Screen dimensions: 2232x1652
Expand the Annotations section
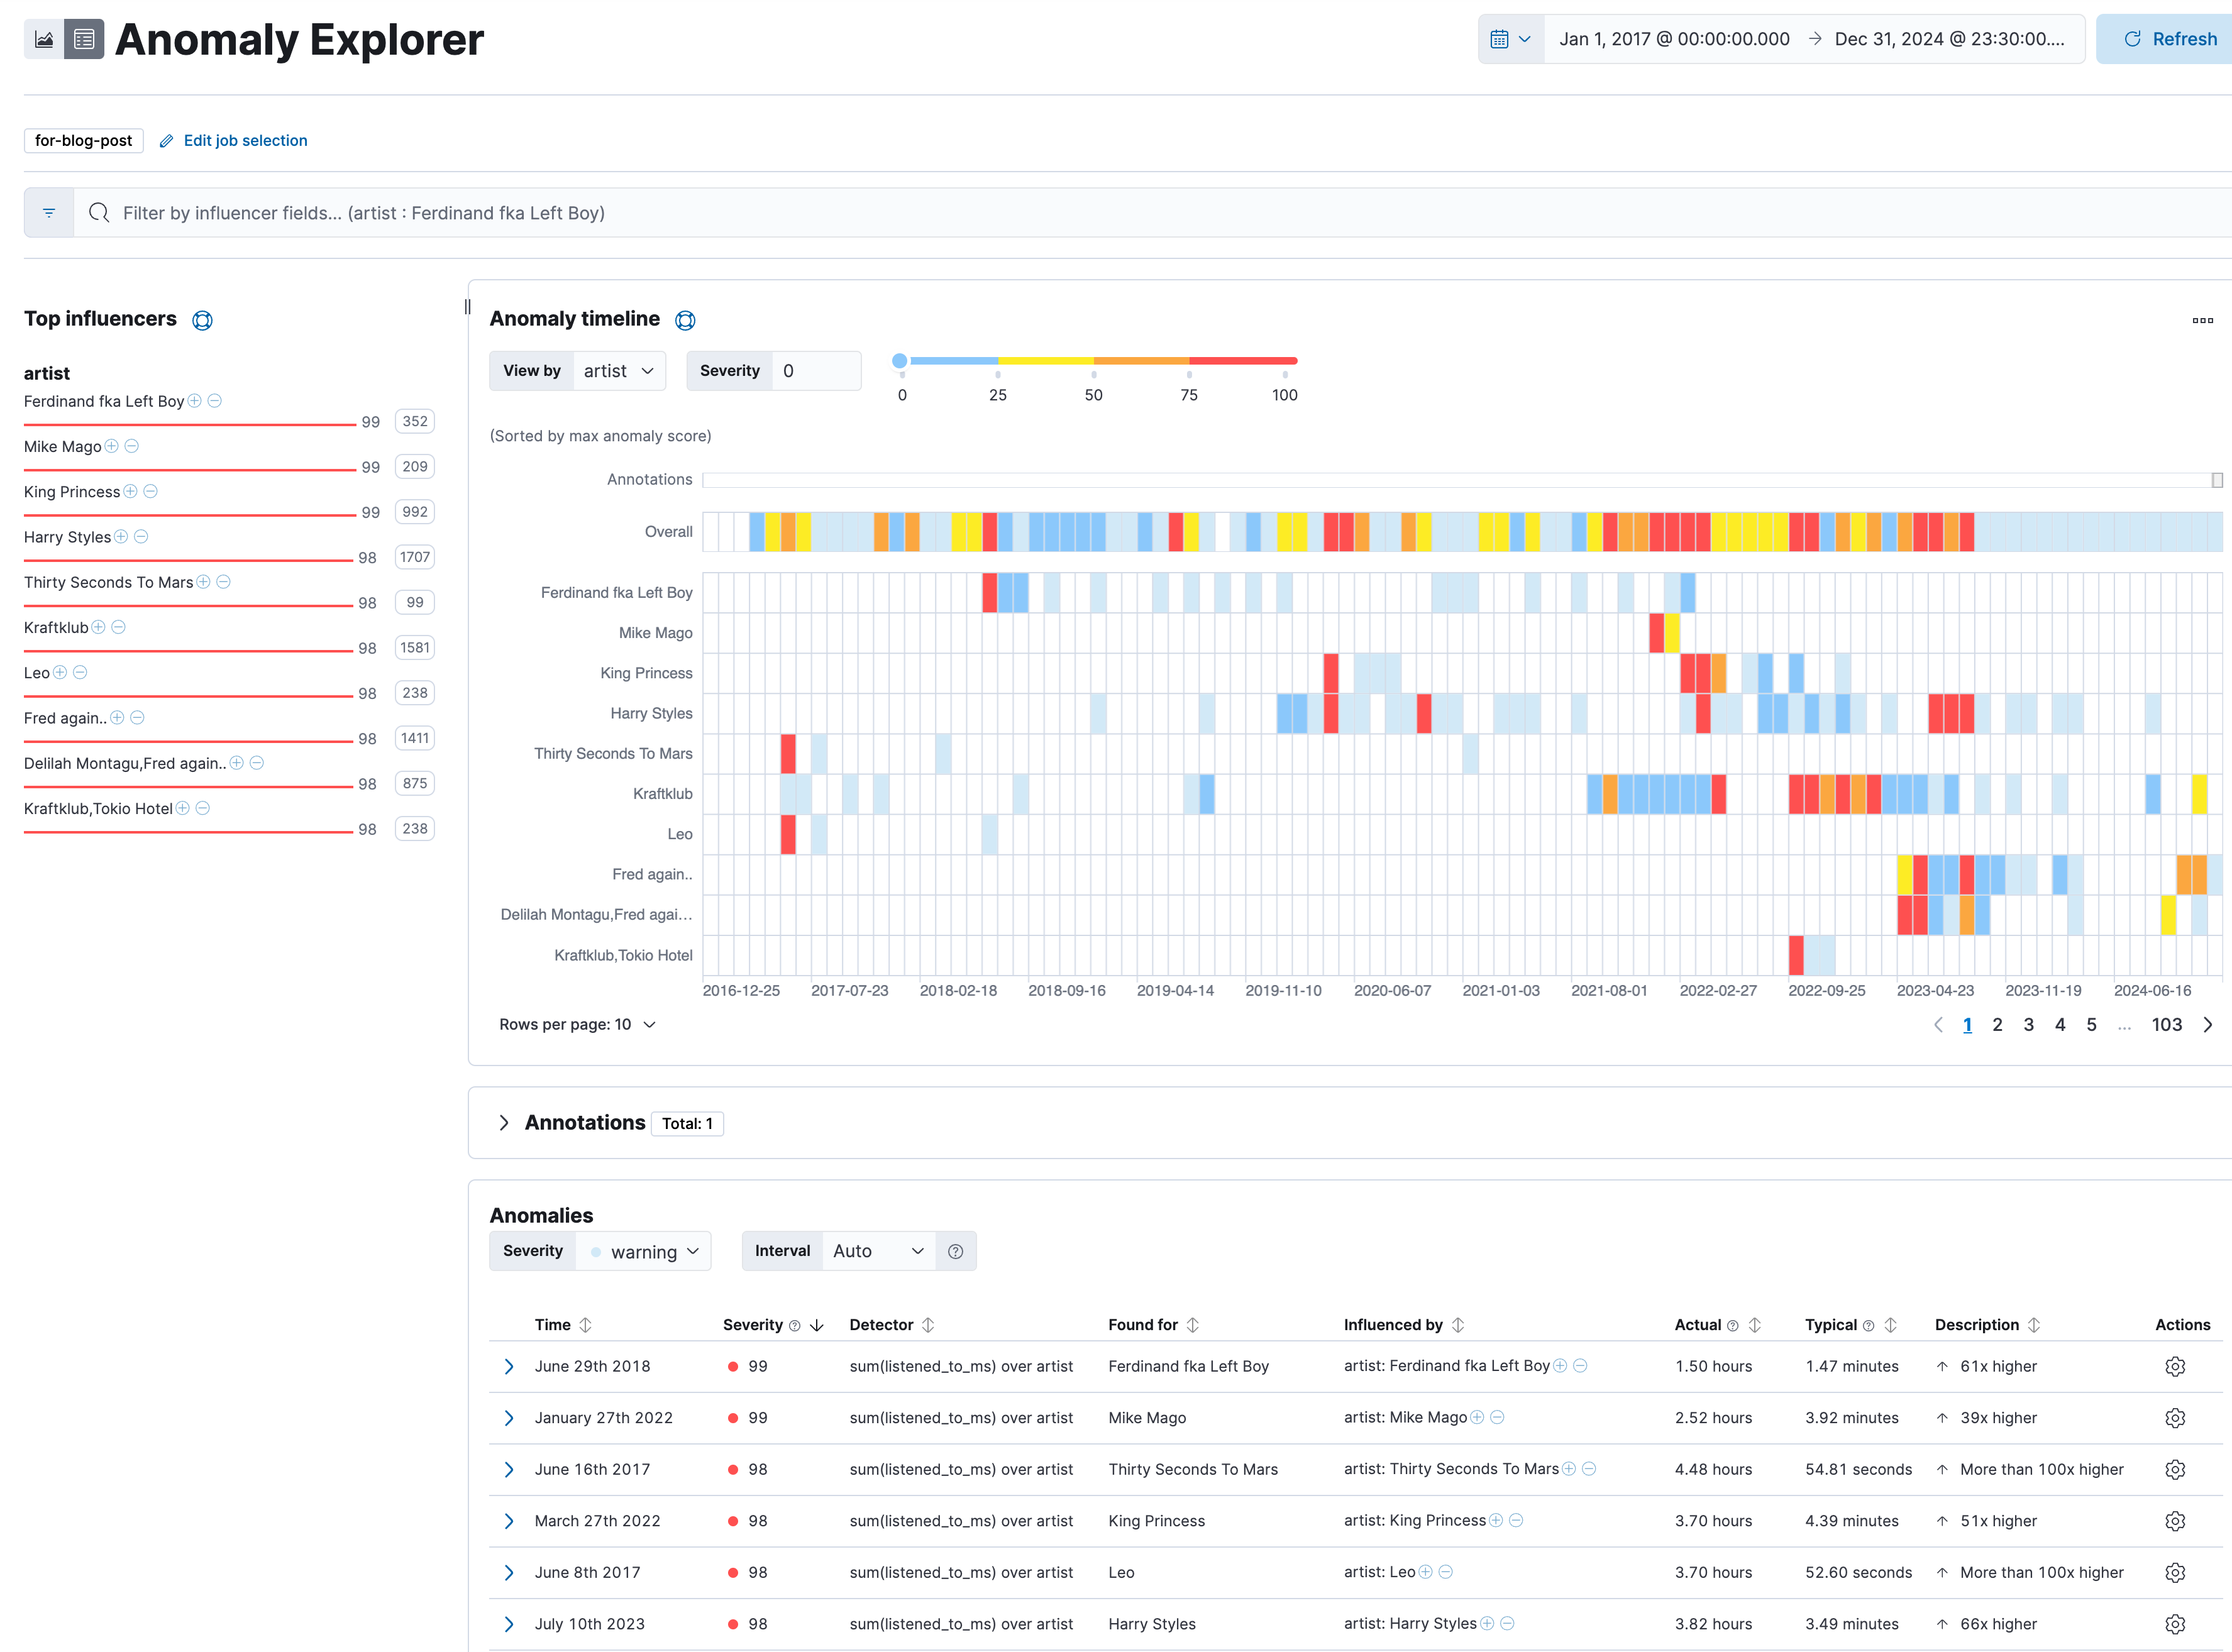click(504, 1123)
